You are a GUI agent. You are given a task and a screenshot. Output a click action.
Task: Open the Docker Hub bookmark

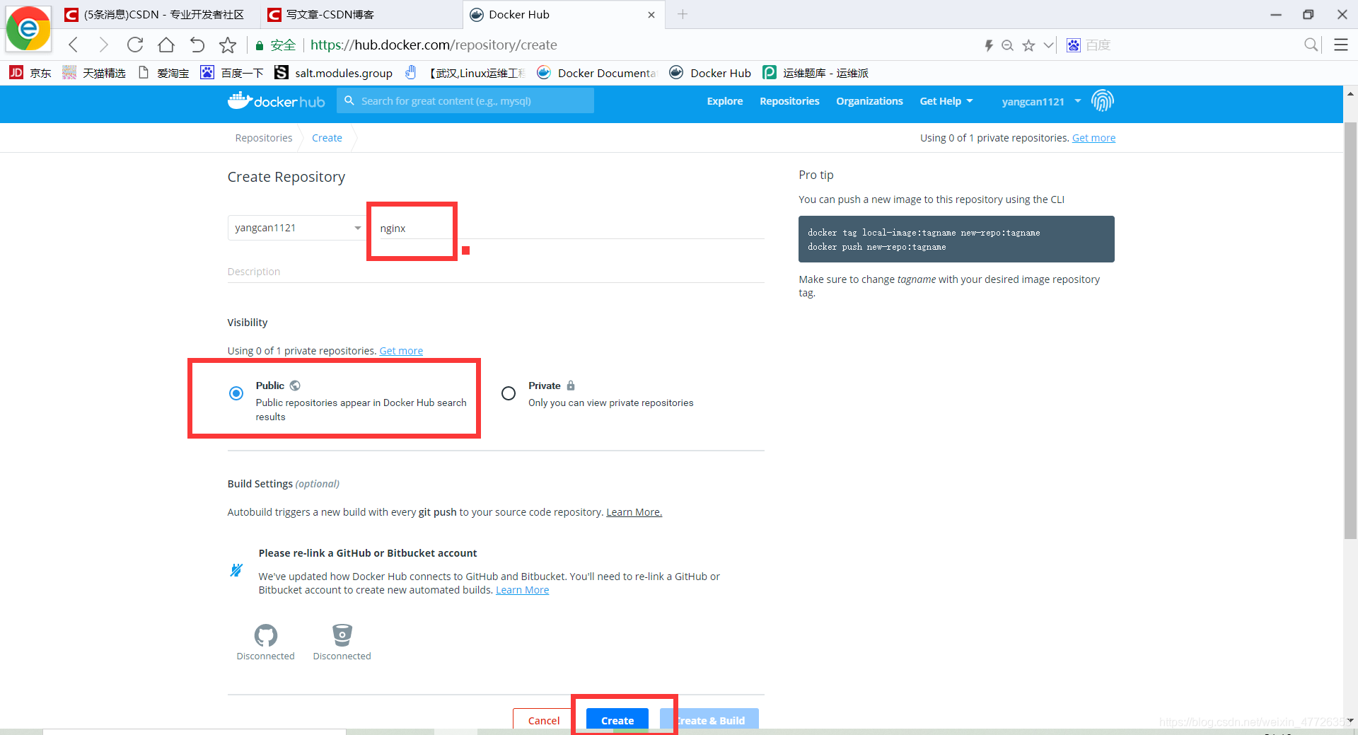[x=710, y=73]
